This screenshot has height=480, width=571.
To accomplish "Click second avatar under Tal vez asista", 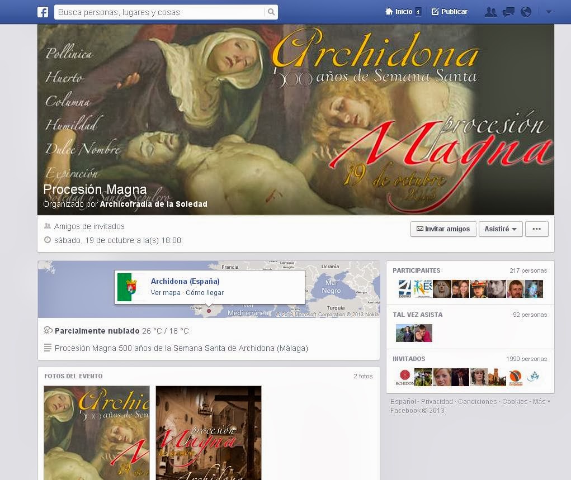I will 423,333.
